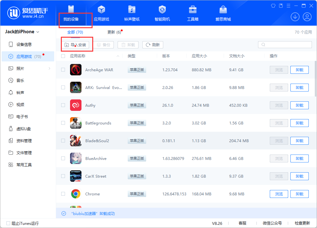Open 虚拟U盘 in the sidebar
The height and width of the screenshot is (228, 317).
click(x=28, y=129)
